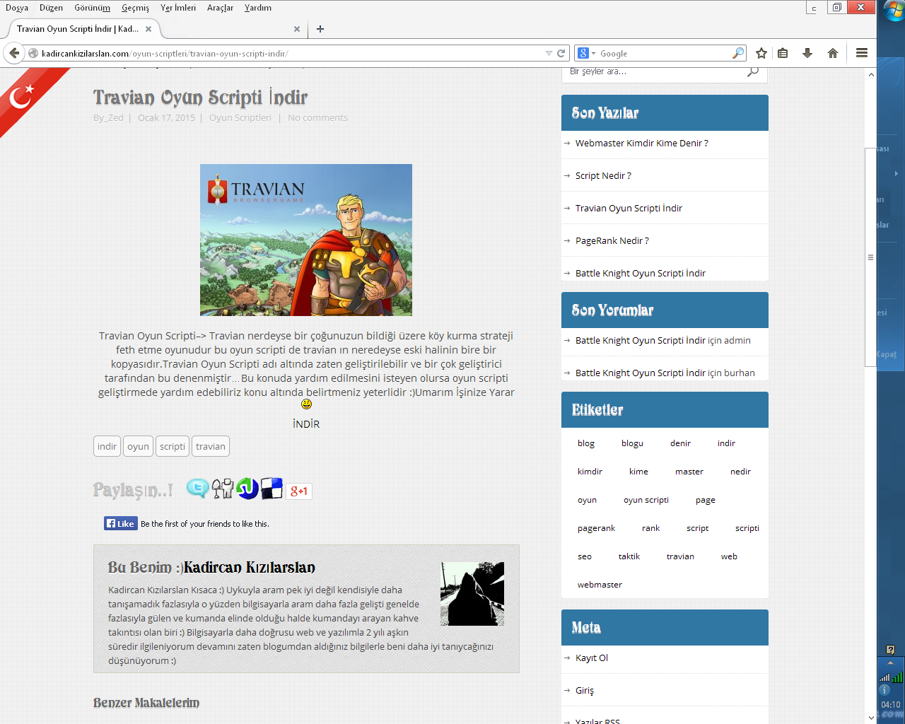This screenshot has width=905, height=724.
Task: Select the 'blogu' tag in Etiketler
Action: [x=632, y=443]
